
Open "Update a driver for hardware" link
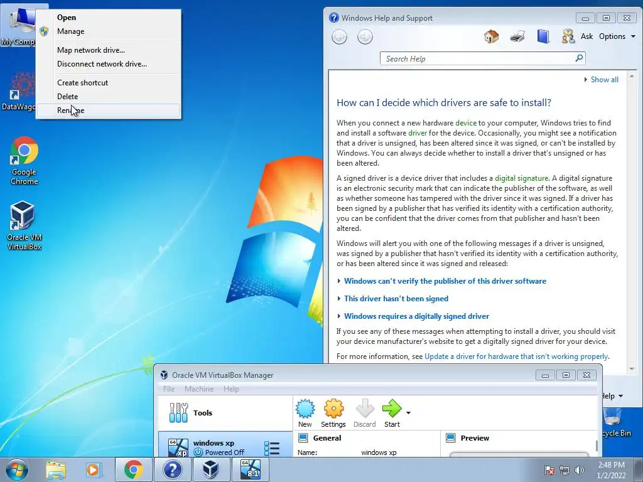[x=516, y=356]
